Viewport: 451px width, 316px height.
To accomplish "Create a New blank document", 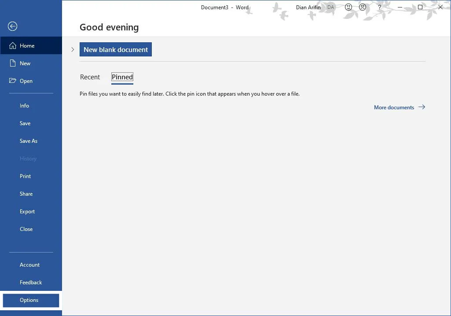I will pyautogui.click(x=115, y=49).
